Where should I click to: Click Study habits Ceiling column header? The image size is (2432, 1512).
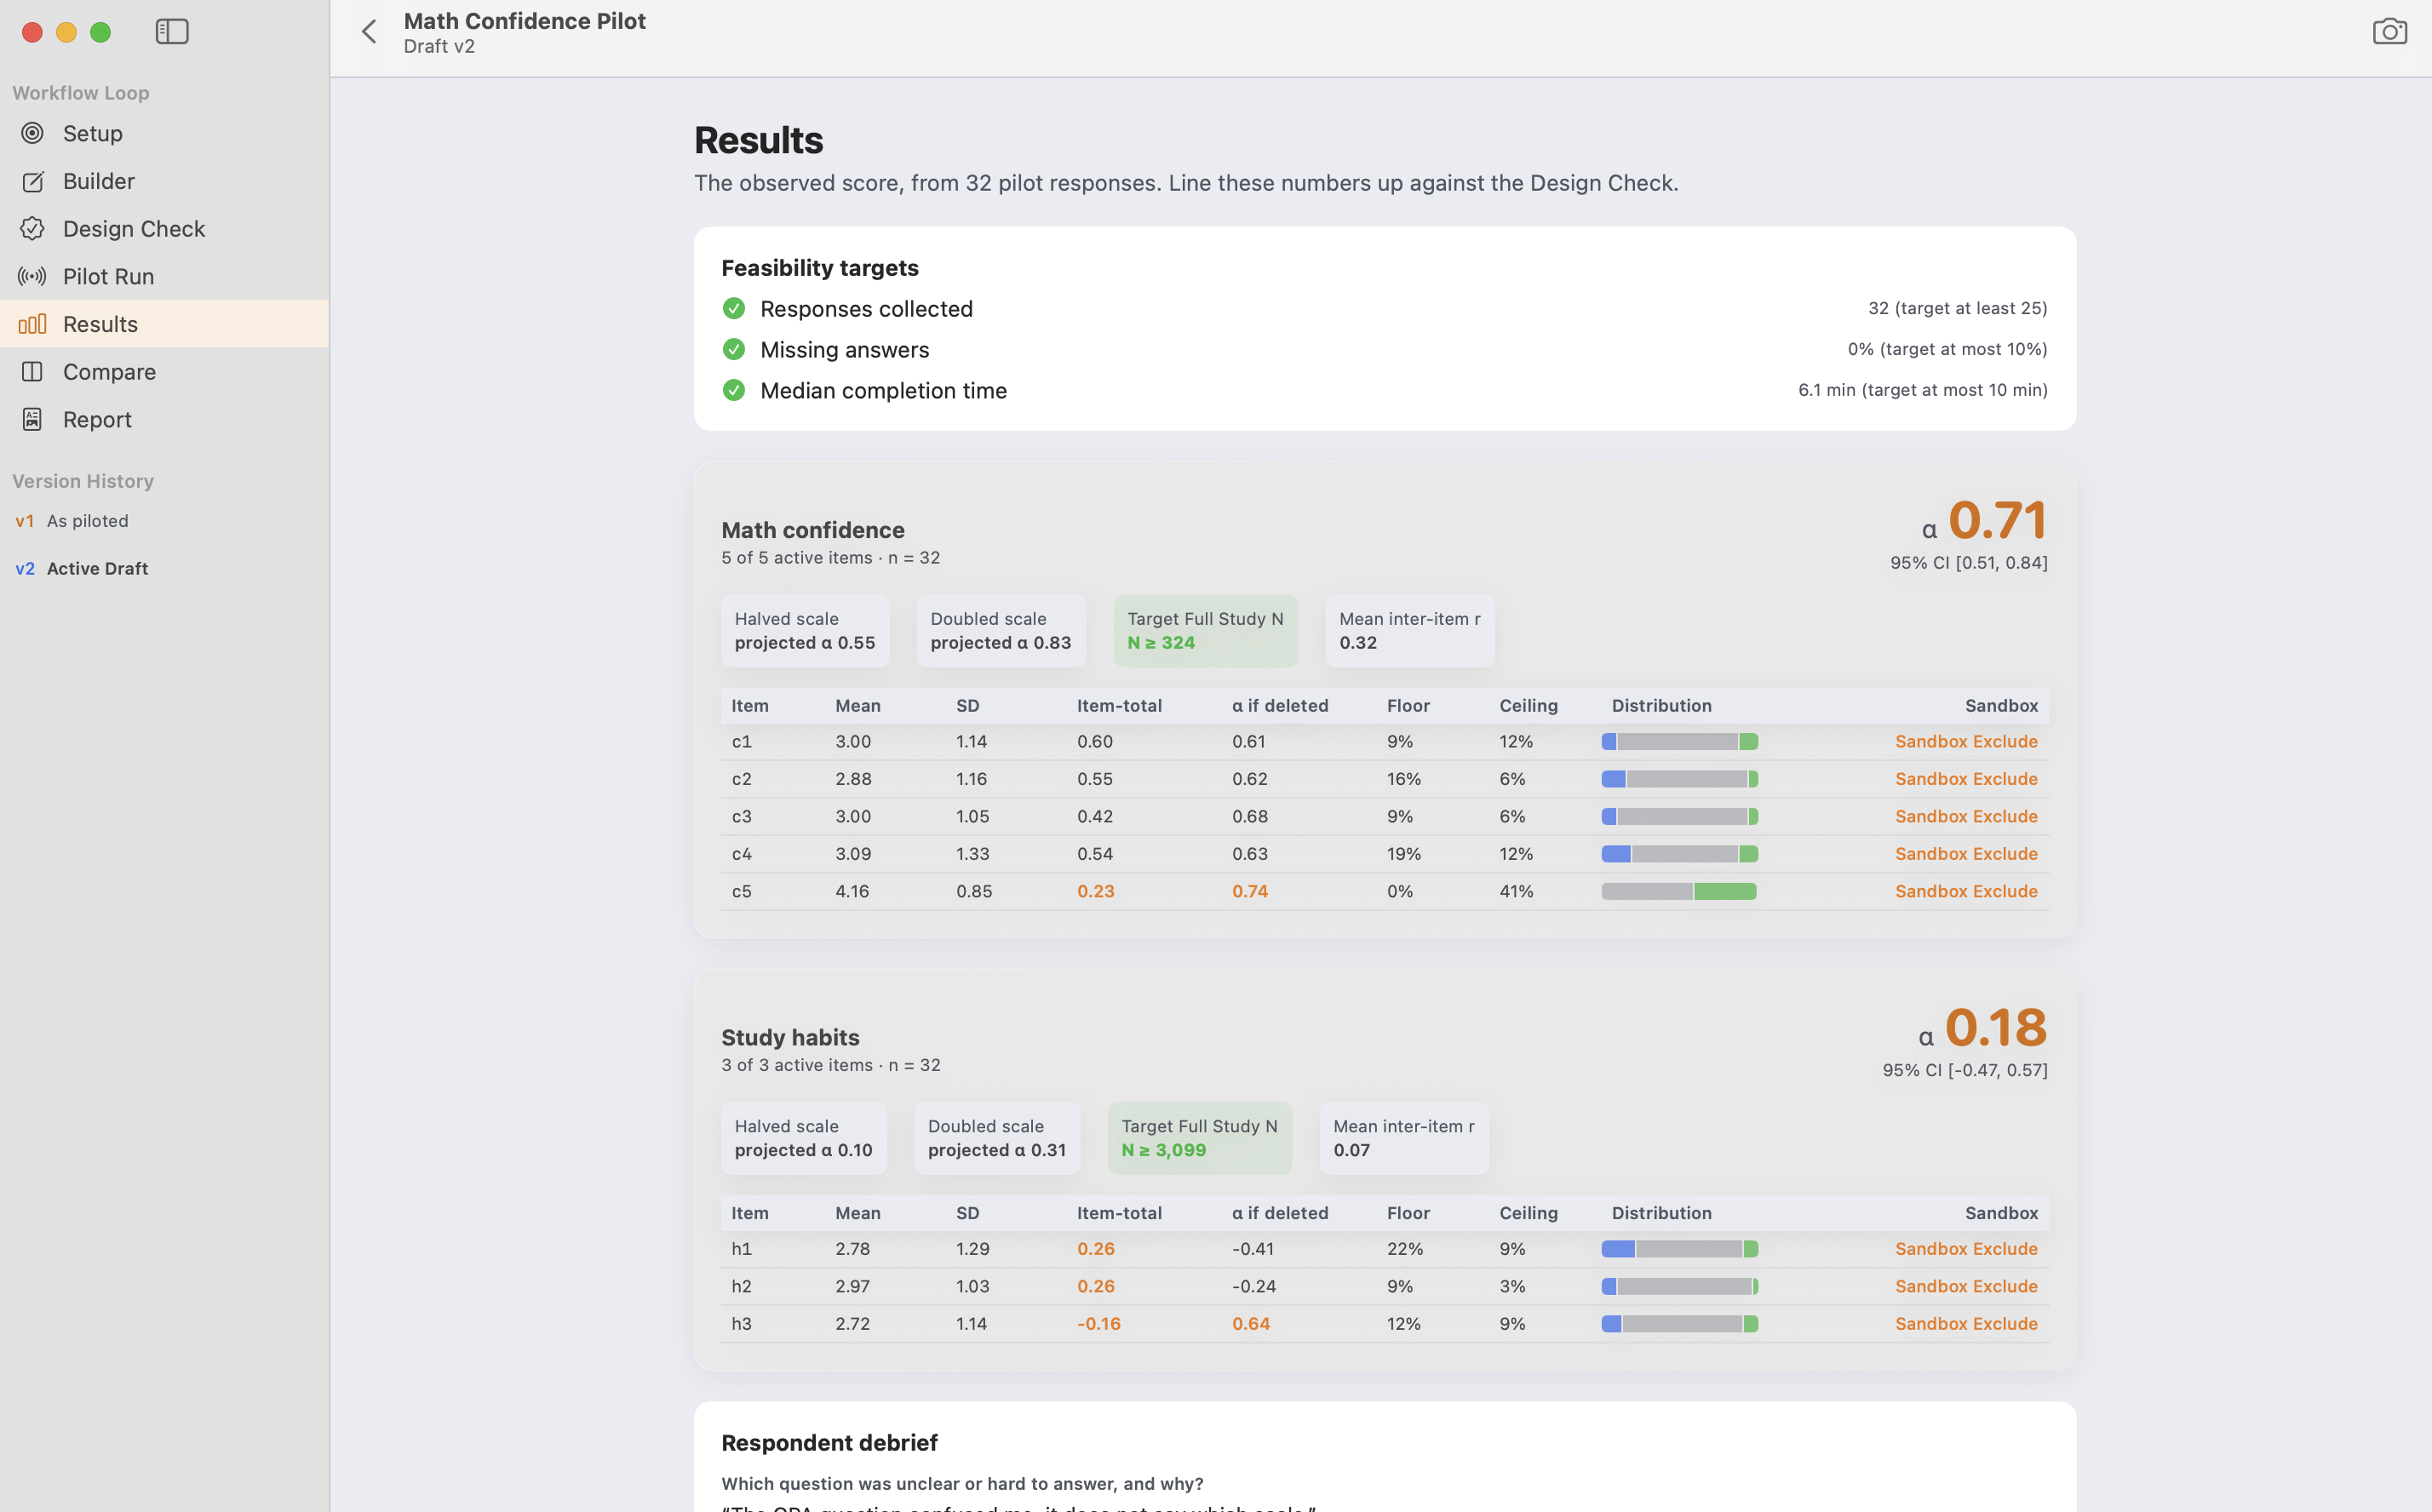(x=1528, y=1213)
